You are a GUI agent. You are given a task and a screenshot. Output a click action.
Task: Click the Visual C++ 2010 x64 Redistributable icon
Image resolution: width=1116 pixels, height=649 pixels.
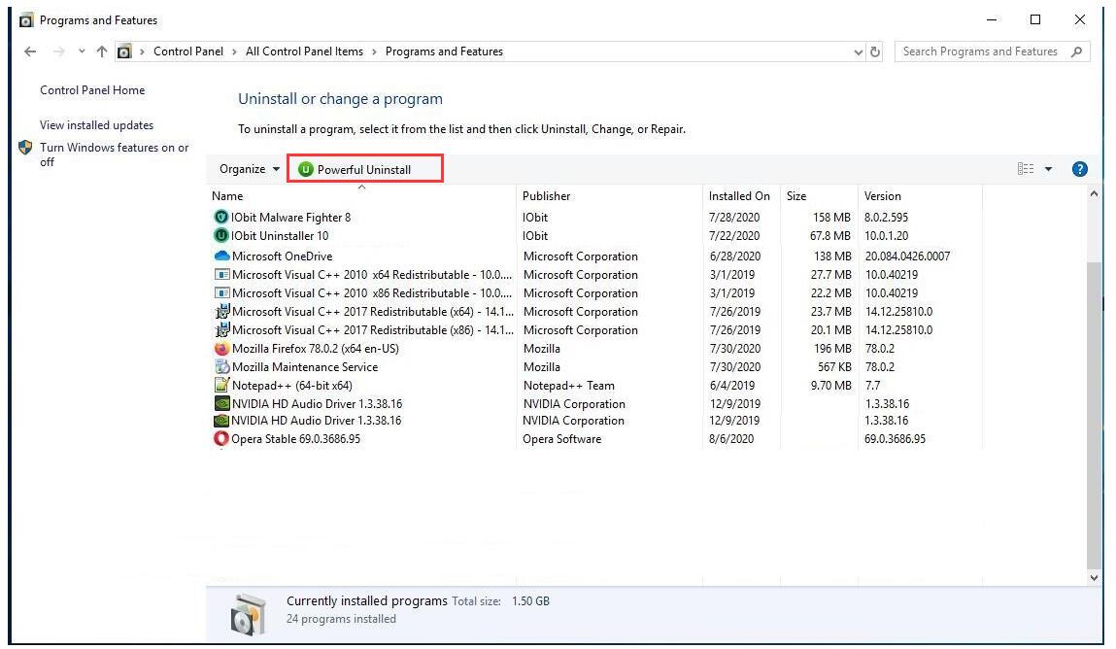(222, 275)
